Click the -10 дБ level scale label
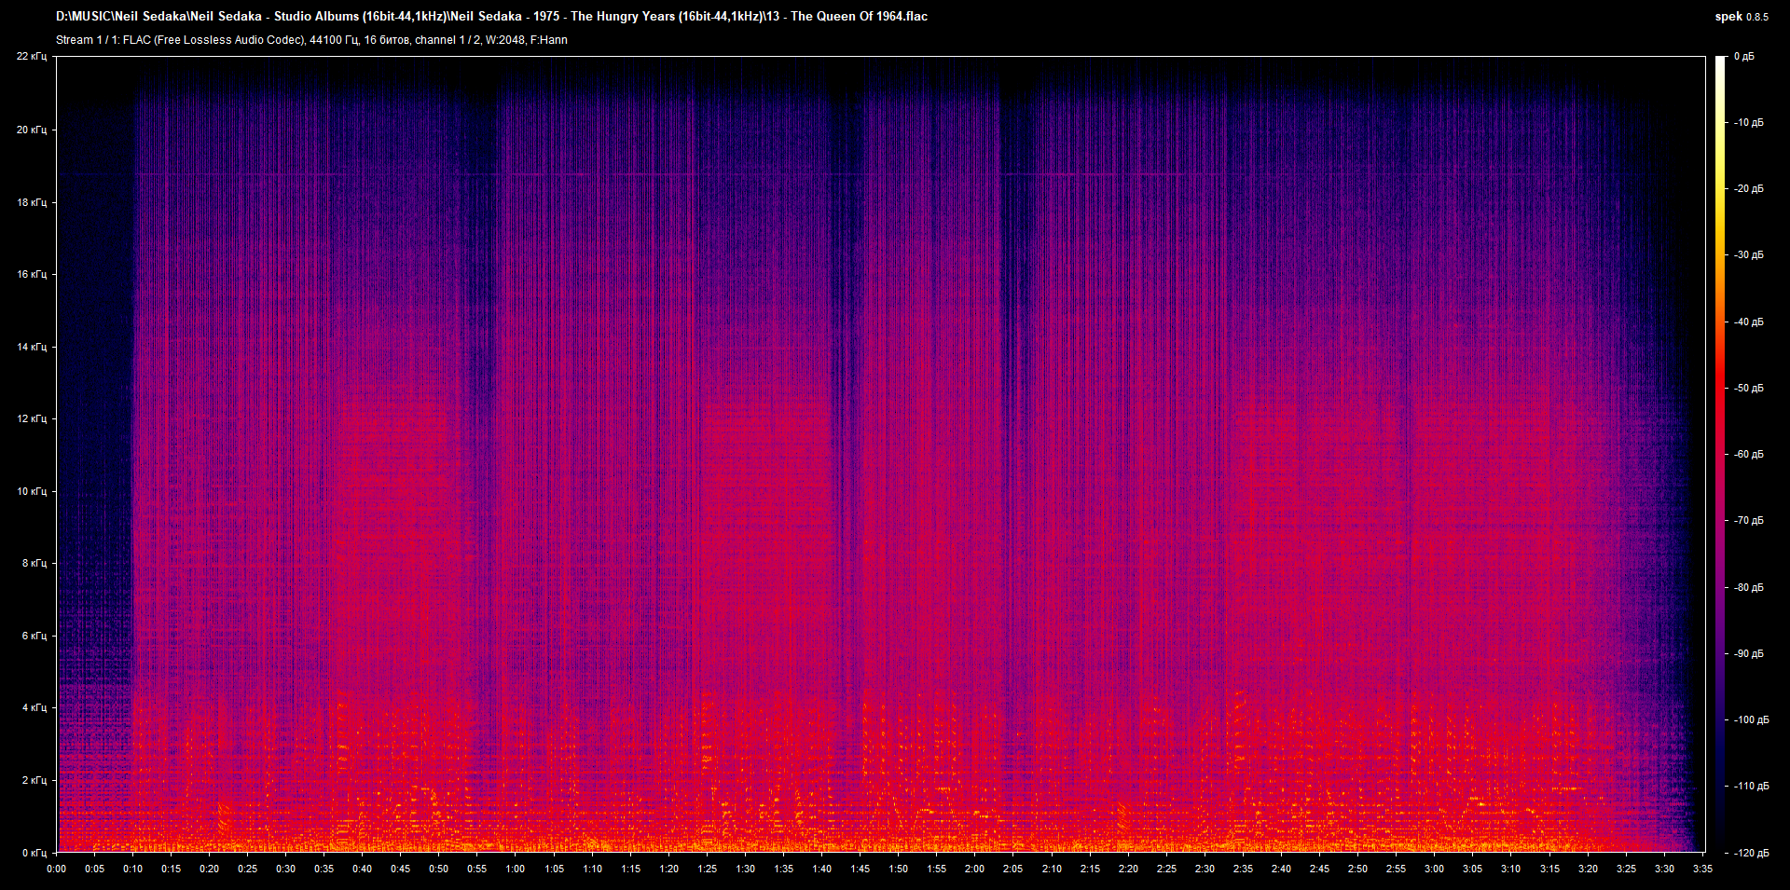This screenshot has width=1790, height=890. click(1749, 122)
